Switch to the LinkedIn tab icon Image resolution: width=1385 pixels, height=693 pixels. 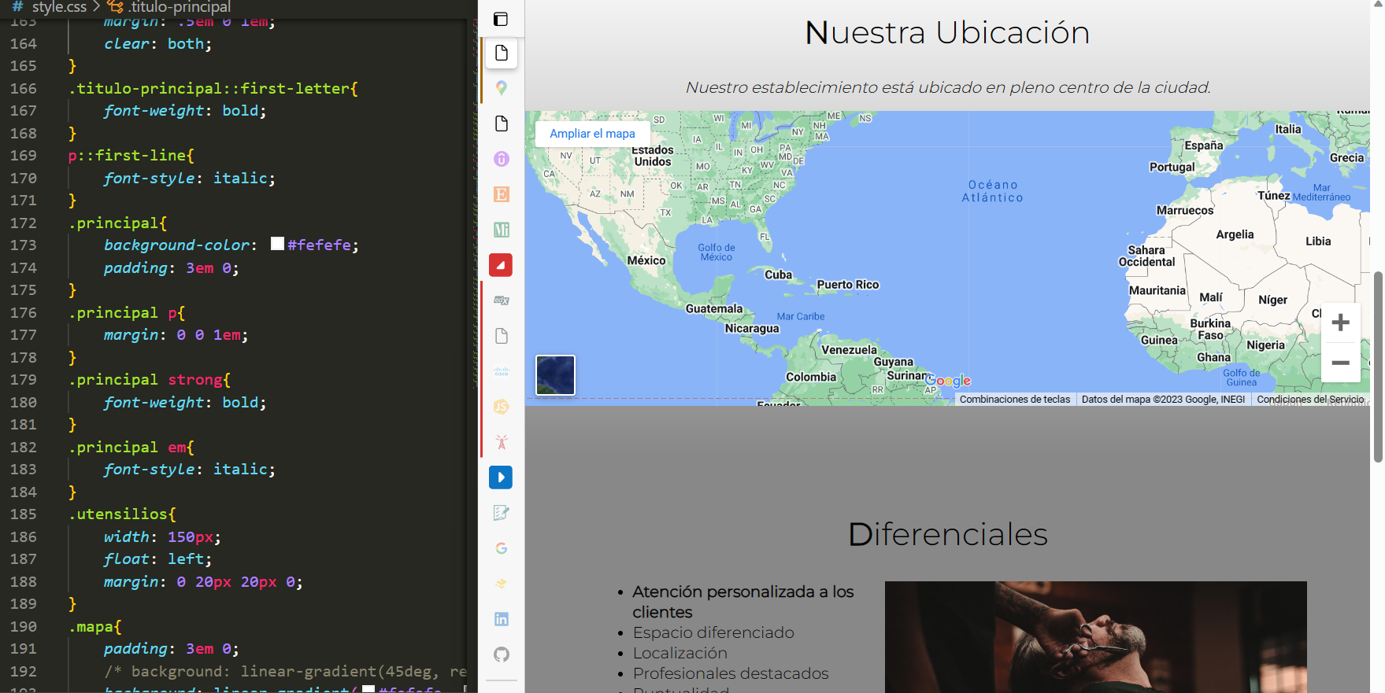pyautogui.click(x=501, y=619)
